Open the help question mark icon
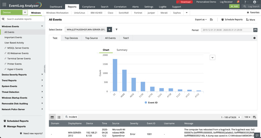Screen dimensions: 261x138 click(x=245, y=2)
